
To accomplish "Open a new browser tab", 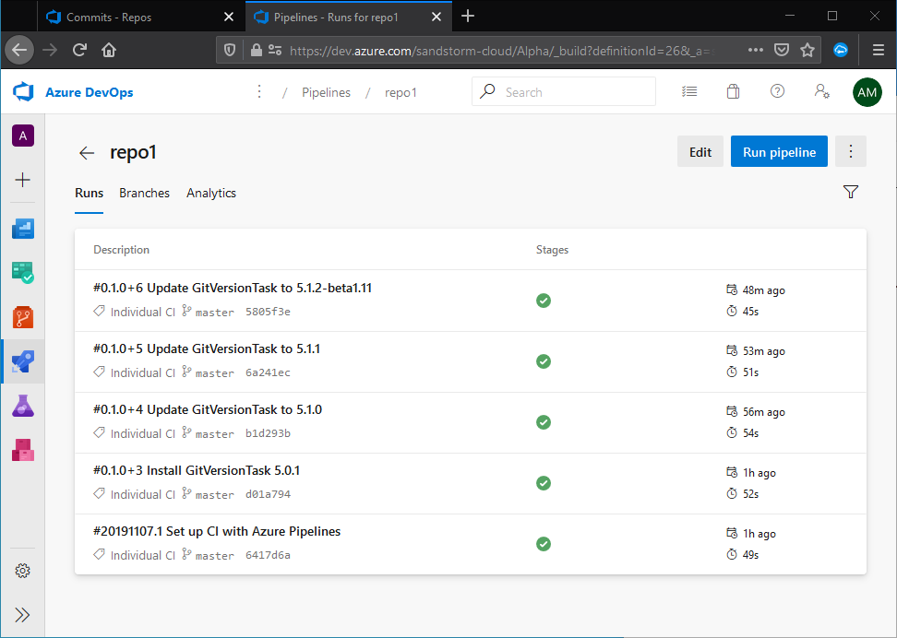I will (x=468, y=16).
